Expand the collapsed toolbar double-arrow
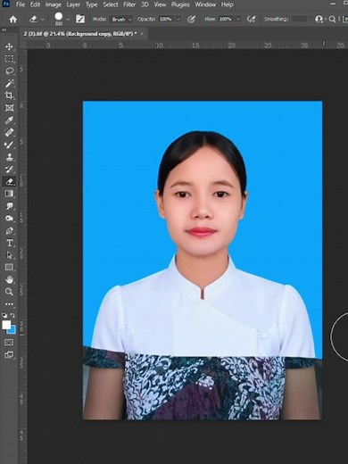The width and height of the screenshot is (348, 464). [4, 30]
